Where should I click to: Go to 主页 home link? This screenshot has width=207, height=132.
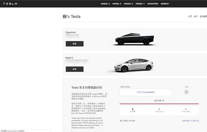coord(190,16)
